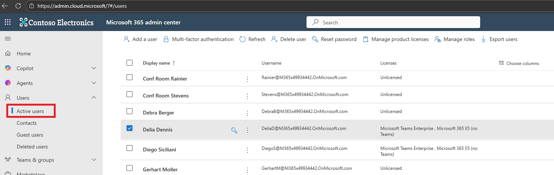
Task: Click GerhartM@M365x49934442.OnMicrosoft.com username
Action: pos(306,168)
